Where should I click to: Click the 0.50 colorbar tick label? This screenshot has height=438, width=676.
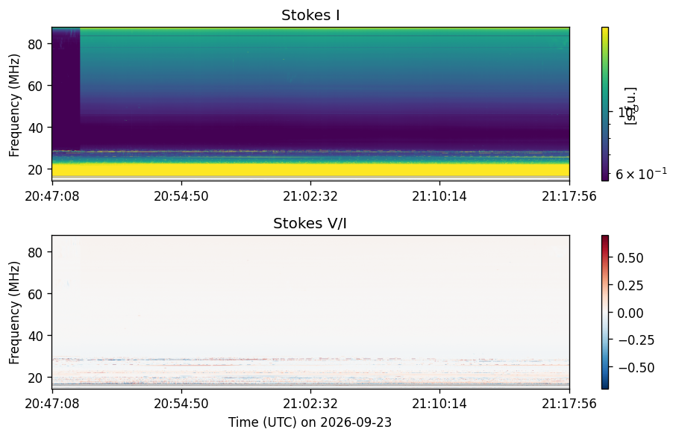point(630,257)
